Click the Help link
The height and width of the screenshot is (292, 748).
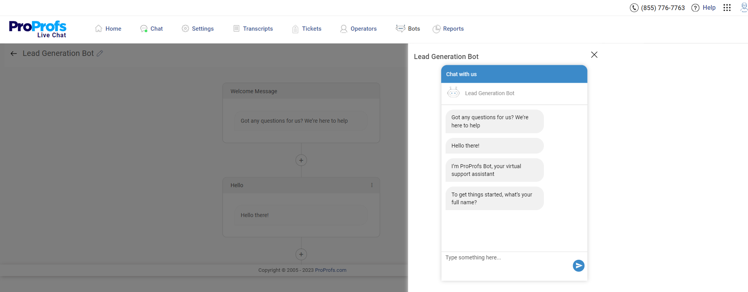pos(704,8)
